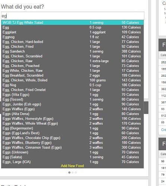166x186 pixels.
Task: Pick Egg Nog 0.5 cup option
Action: click(x=72, y=85)
